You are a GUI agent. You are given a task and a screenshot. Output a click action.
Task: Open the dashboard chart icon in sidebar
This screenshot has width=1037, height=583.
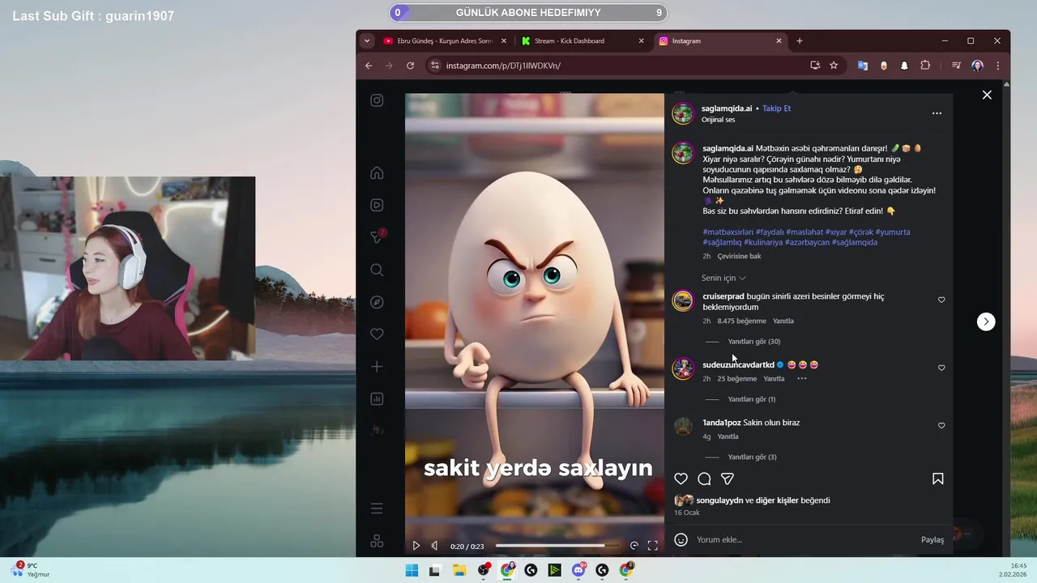pyautogui.click(x=377, y=398)
